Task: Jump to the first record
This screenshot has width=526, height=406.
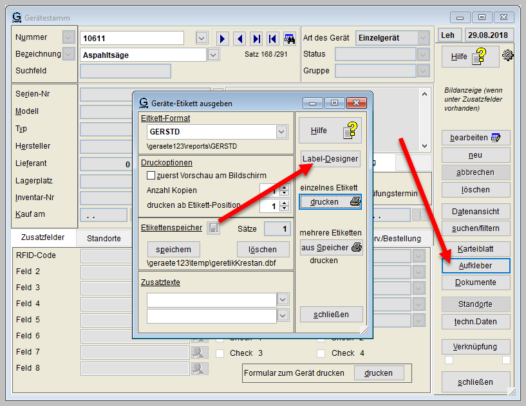Action: (x=272, y=39)
